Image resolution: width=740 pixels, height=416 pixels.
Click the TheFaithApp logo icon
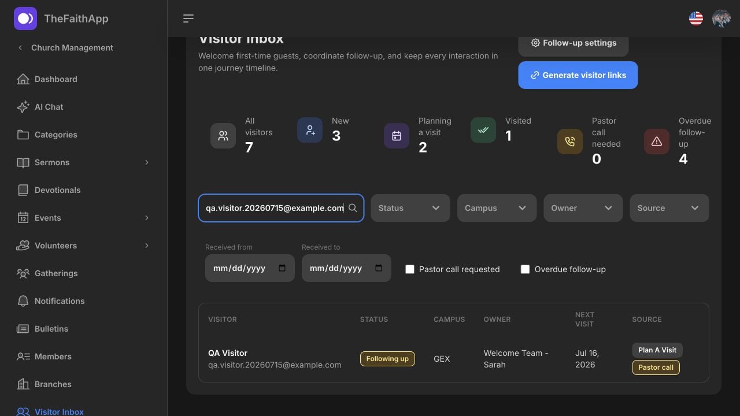coord(25,18)
